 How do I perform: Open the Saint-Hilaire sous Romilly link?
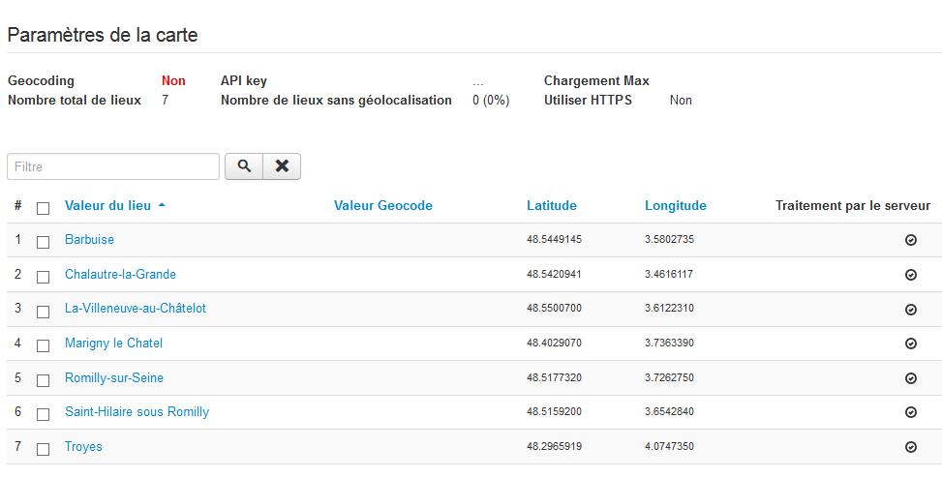(137, 411)
